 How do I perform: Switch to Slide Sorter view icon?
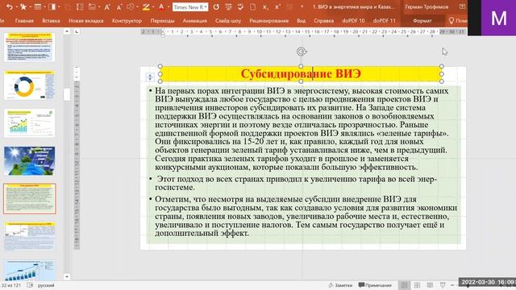[x=417, y=285]
